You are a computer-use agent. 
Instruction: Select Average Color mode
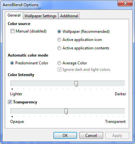point(59,63)
